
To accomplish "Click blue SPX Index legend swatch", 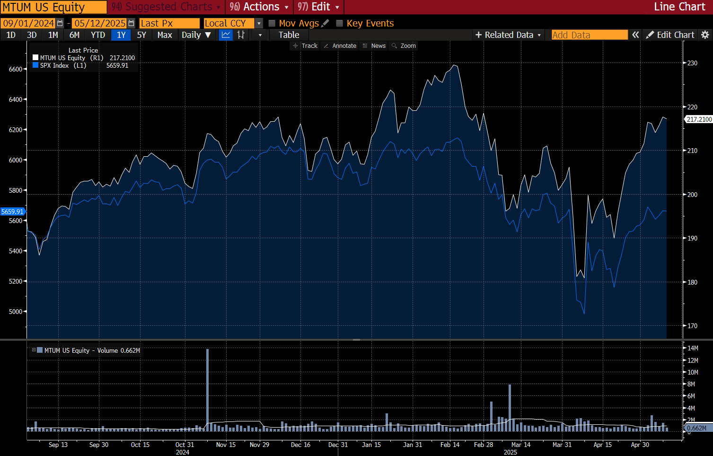I will (x=35, y=65).
